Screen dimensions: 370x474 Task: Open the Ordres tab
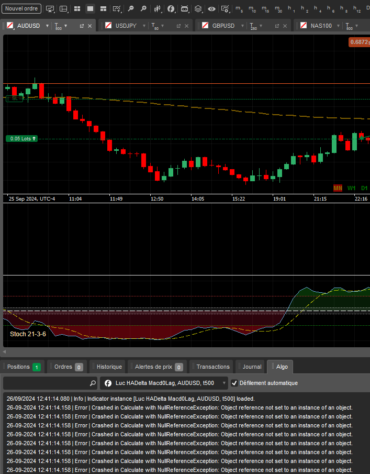(68, 367)
